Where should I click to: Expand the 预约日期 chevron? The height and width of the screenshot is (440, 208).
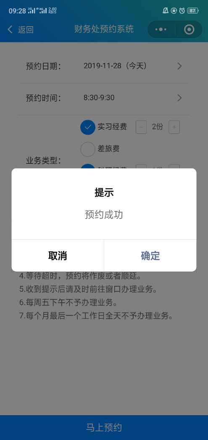179,66
